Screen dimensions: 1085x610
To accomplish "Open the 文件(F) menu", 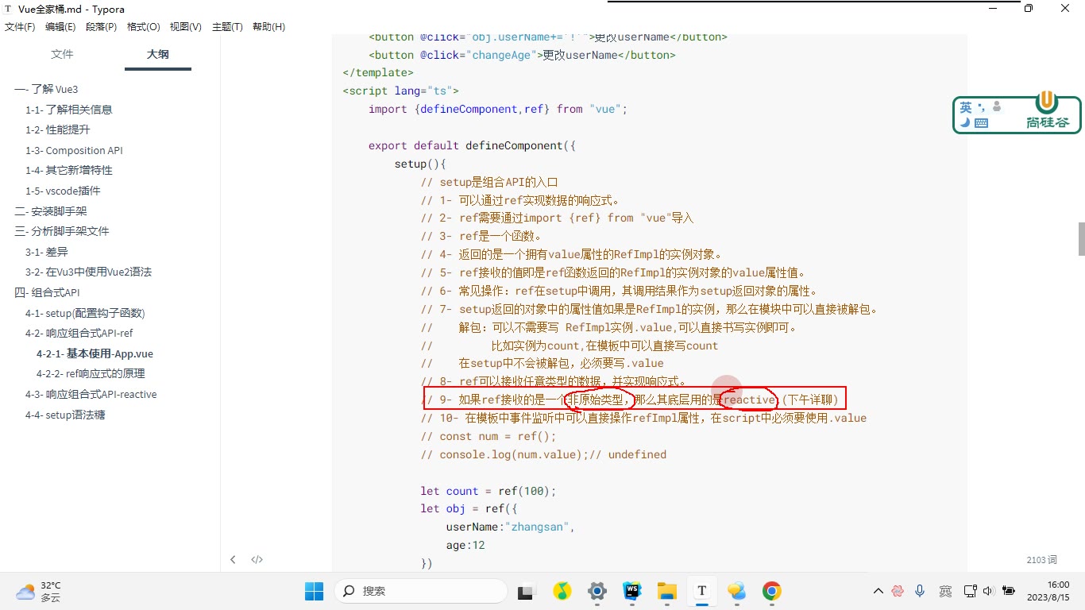I will (x=20, y=26).
